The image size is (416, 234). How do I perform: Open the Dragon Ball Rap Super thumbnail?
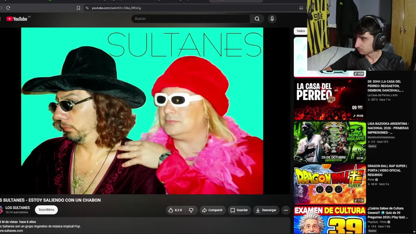(x=330, y=184)
